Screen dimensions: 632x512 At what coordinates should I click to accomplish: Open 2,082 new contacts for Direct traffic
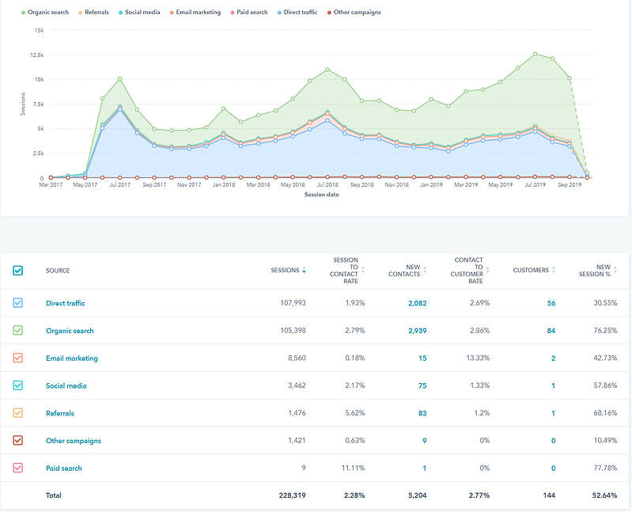pyautogui.click(x=417, y=303)
